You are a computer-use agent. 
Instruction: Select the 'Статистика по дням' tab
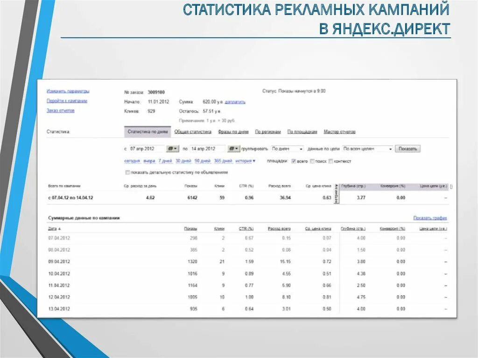[148, 132]
